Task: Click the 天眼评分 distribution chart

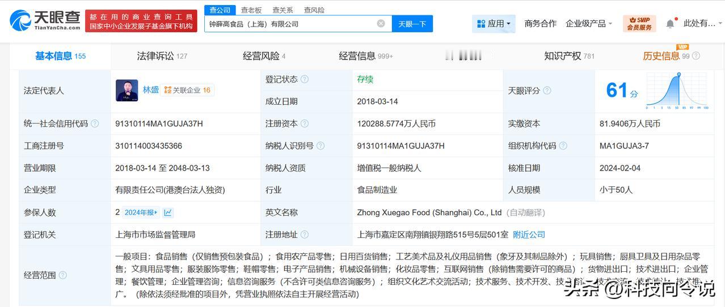Action: click(678, 91)
